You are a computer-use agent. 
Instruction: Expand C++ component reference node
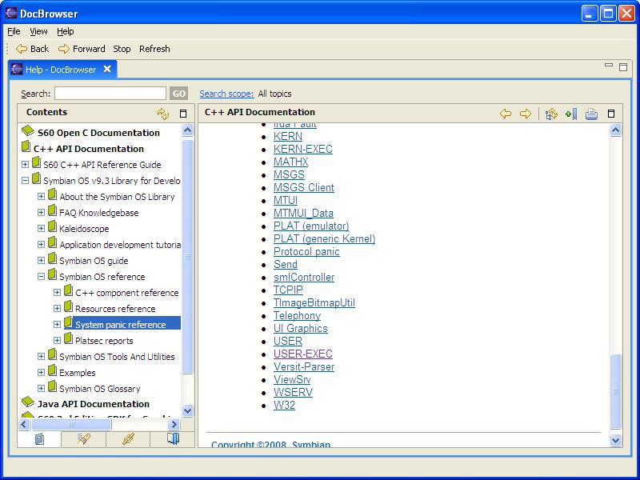point(57,292)
